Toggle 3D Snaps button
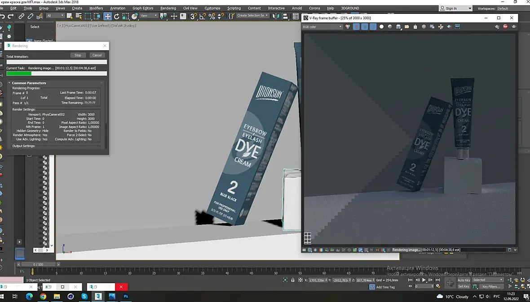Viewport: 530px width, 302px height. pos(193,16)
